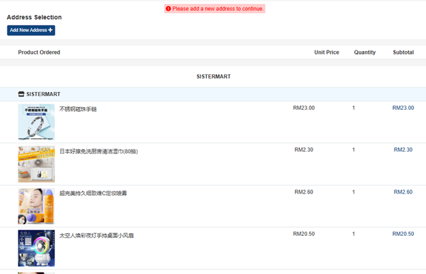Click the red exclamation warning icon
The height and width of the screenshot is (274, 426).
click(x=169, y=9)
